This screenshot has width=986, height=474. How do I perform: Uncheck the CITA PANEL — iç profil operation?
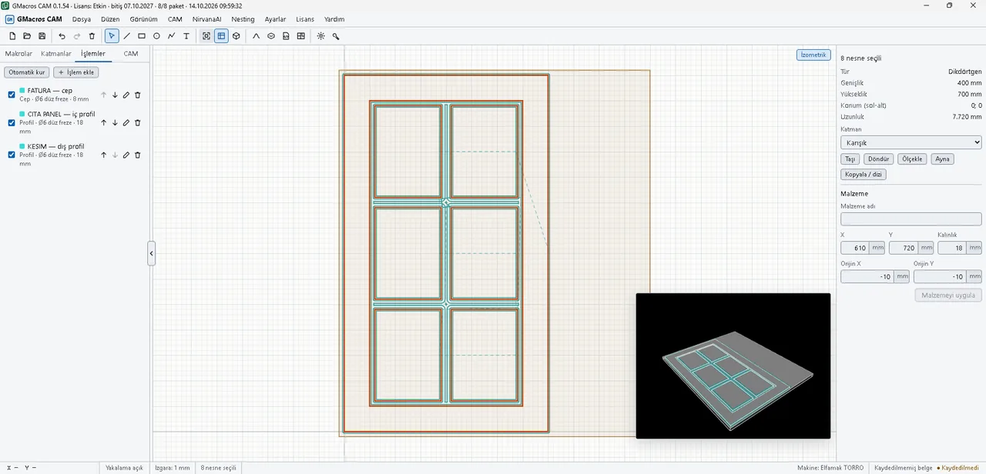pos(12,122)
